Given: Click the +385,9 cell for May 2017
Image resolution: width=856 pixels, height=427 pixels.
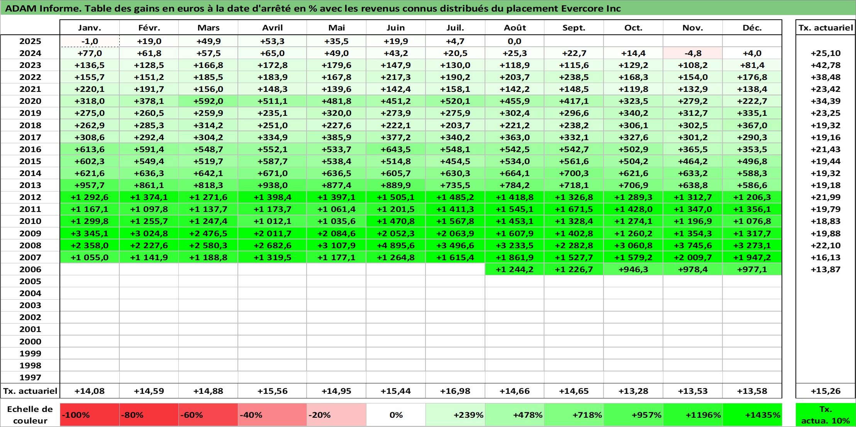Looking at the screenshot, I should click(x=336, y=137).
